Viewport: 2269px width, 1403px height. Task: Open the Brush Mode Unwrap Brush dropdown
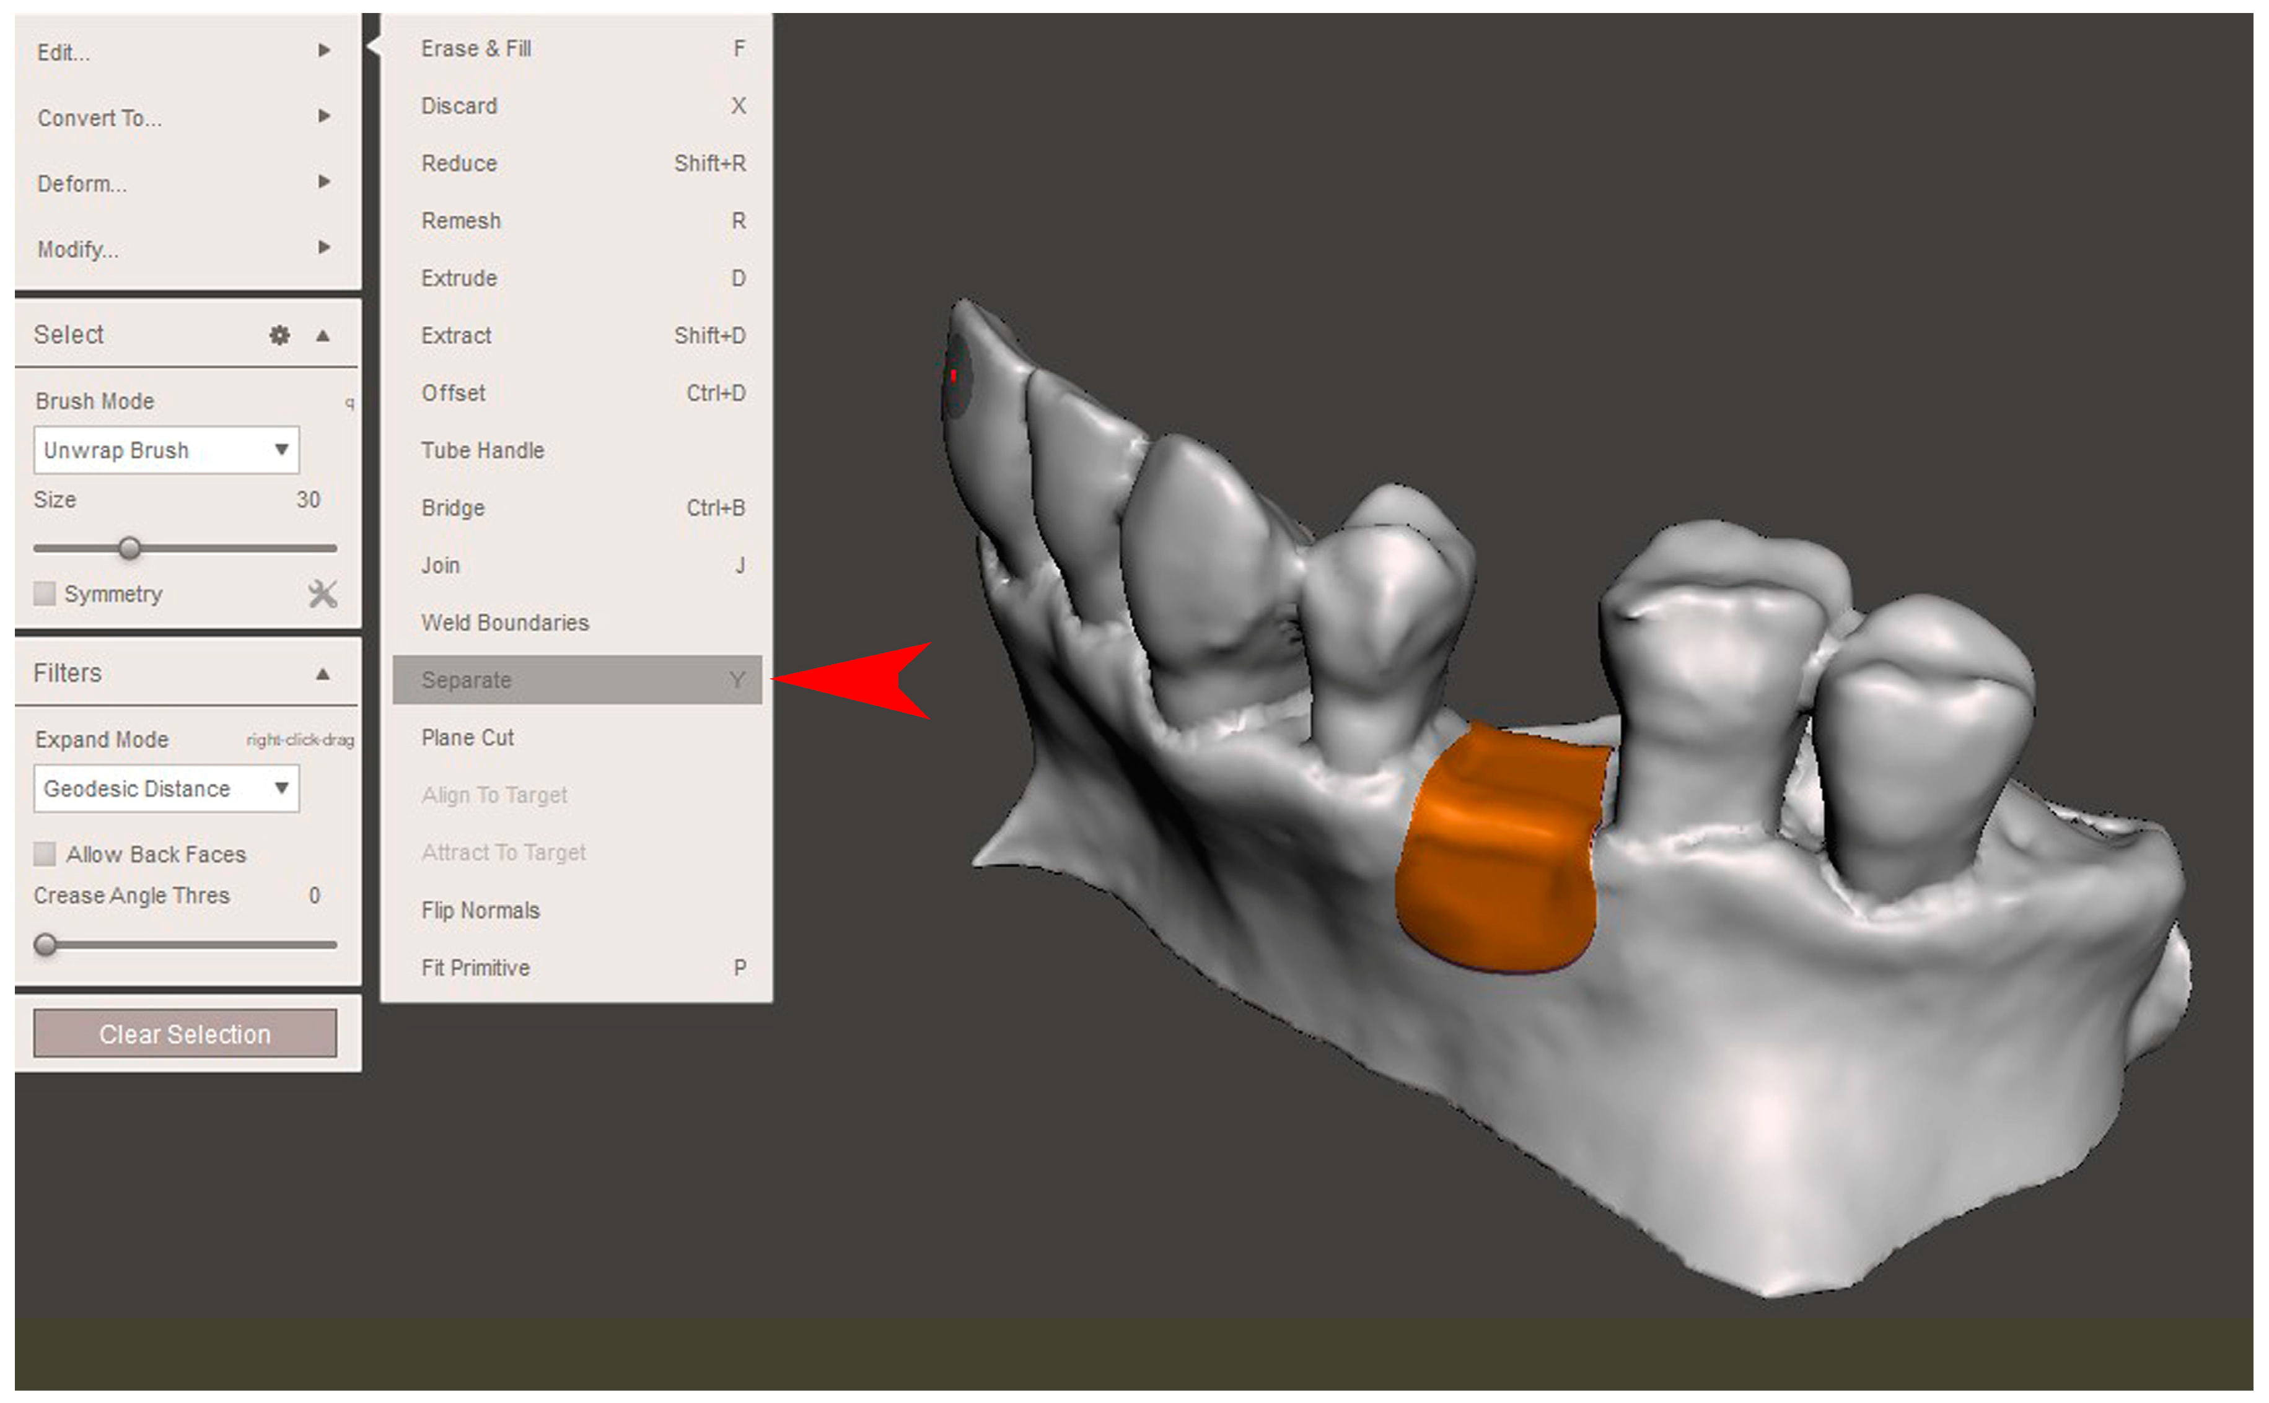167,450
